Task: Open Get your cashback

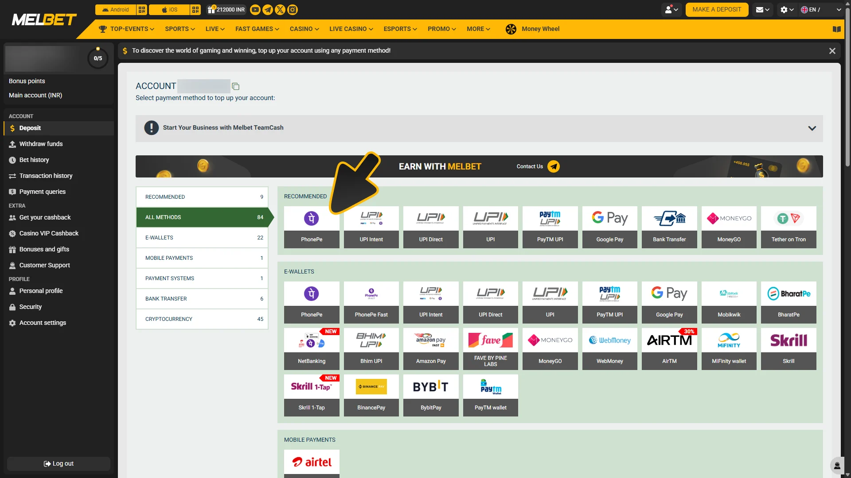Action: [59, 217]
